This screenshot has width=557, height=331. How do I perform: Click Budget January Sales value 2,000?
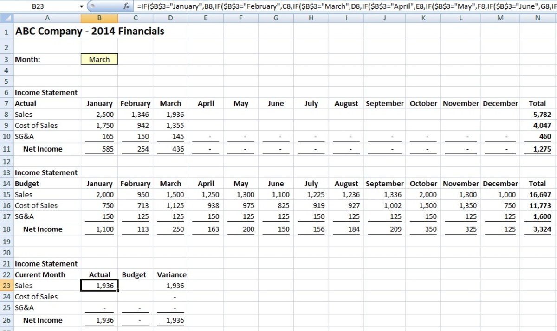(104, 195)
